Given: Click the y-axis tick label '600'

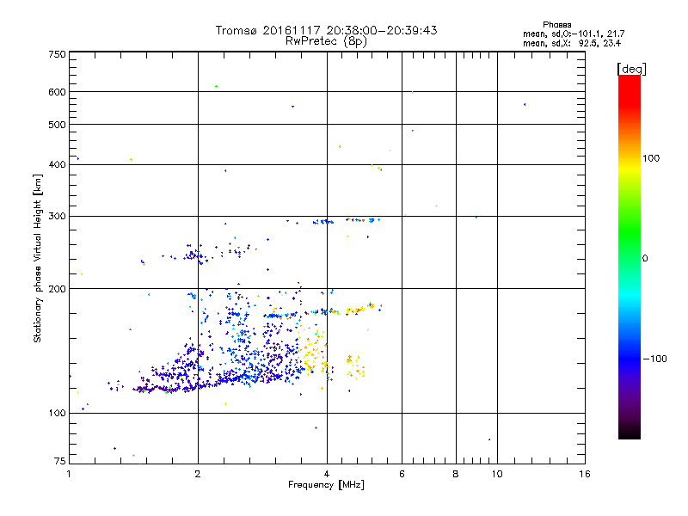Looking at the screenshot, I should tap(57, 92).
